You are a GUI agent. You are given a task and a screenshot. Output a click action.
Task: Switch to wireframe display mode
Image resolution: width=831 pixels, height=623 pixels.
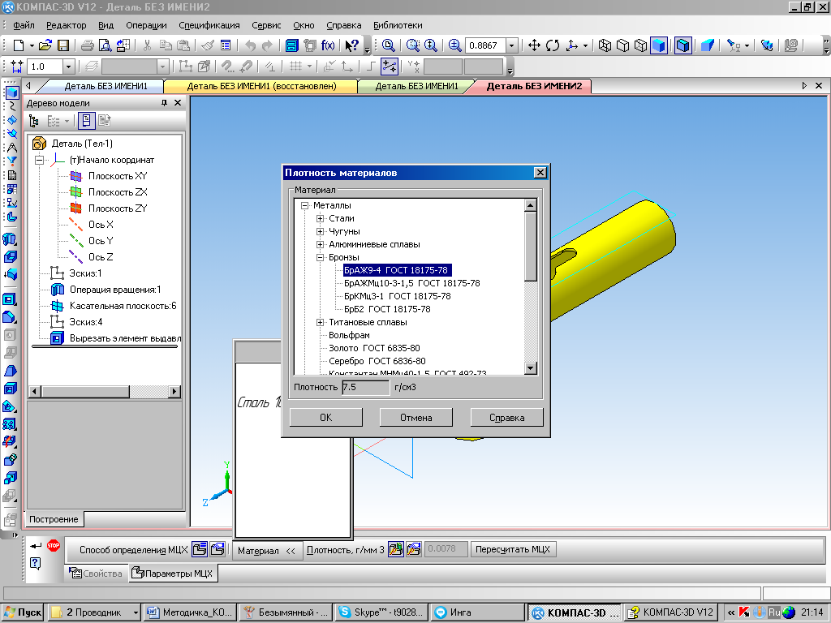click(x=605, y=45)
